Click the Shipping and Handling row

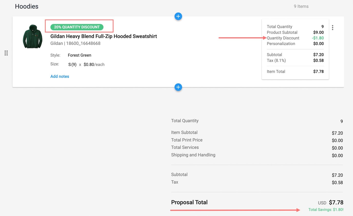tap(193, 155)
